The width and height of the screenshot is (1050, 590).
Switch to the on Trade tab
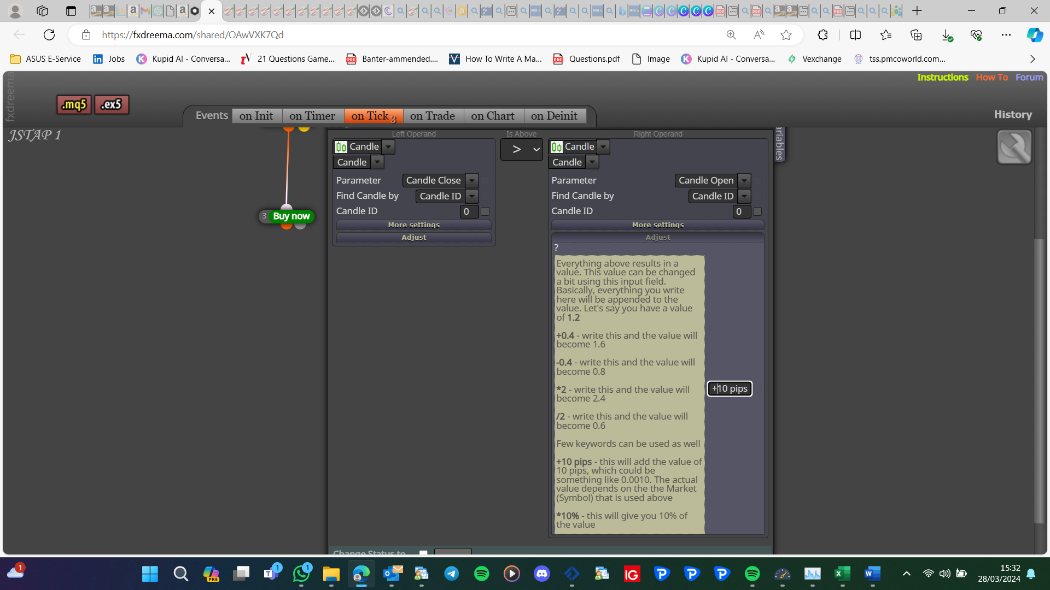point(433,116)
